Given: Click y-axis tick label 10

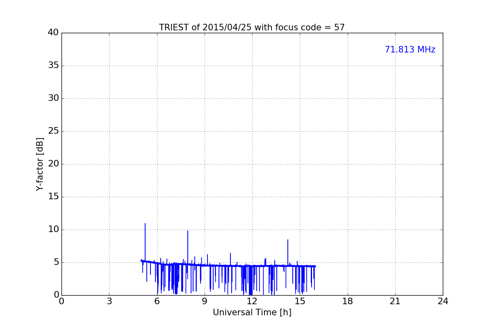Looking at the screenshot, I should (53, 230).
